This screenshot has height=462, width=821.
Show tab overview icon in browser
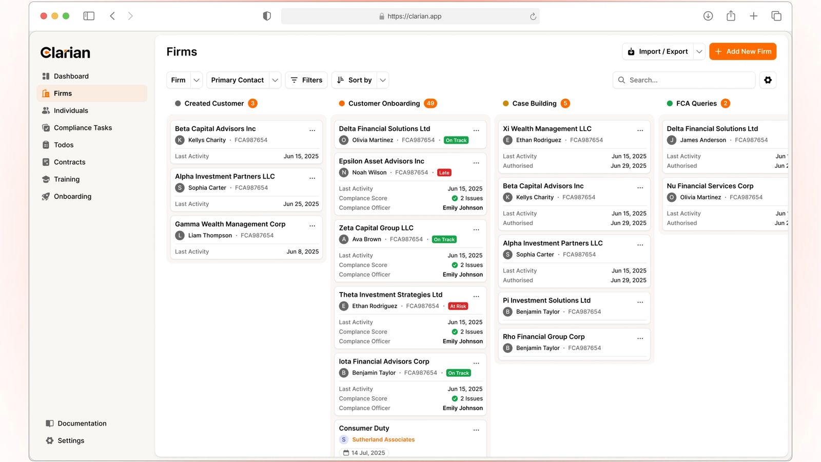tap(776, 16)
